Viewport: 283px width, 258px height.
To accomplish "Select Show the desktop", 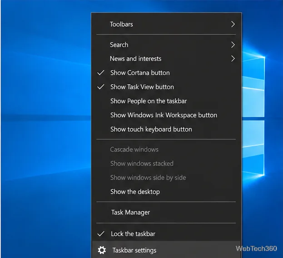I will [166, 192].
